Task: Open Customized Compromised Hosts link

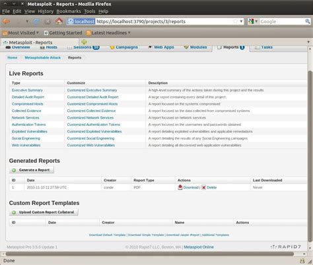Action: [x=92, y=103]
